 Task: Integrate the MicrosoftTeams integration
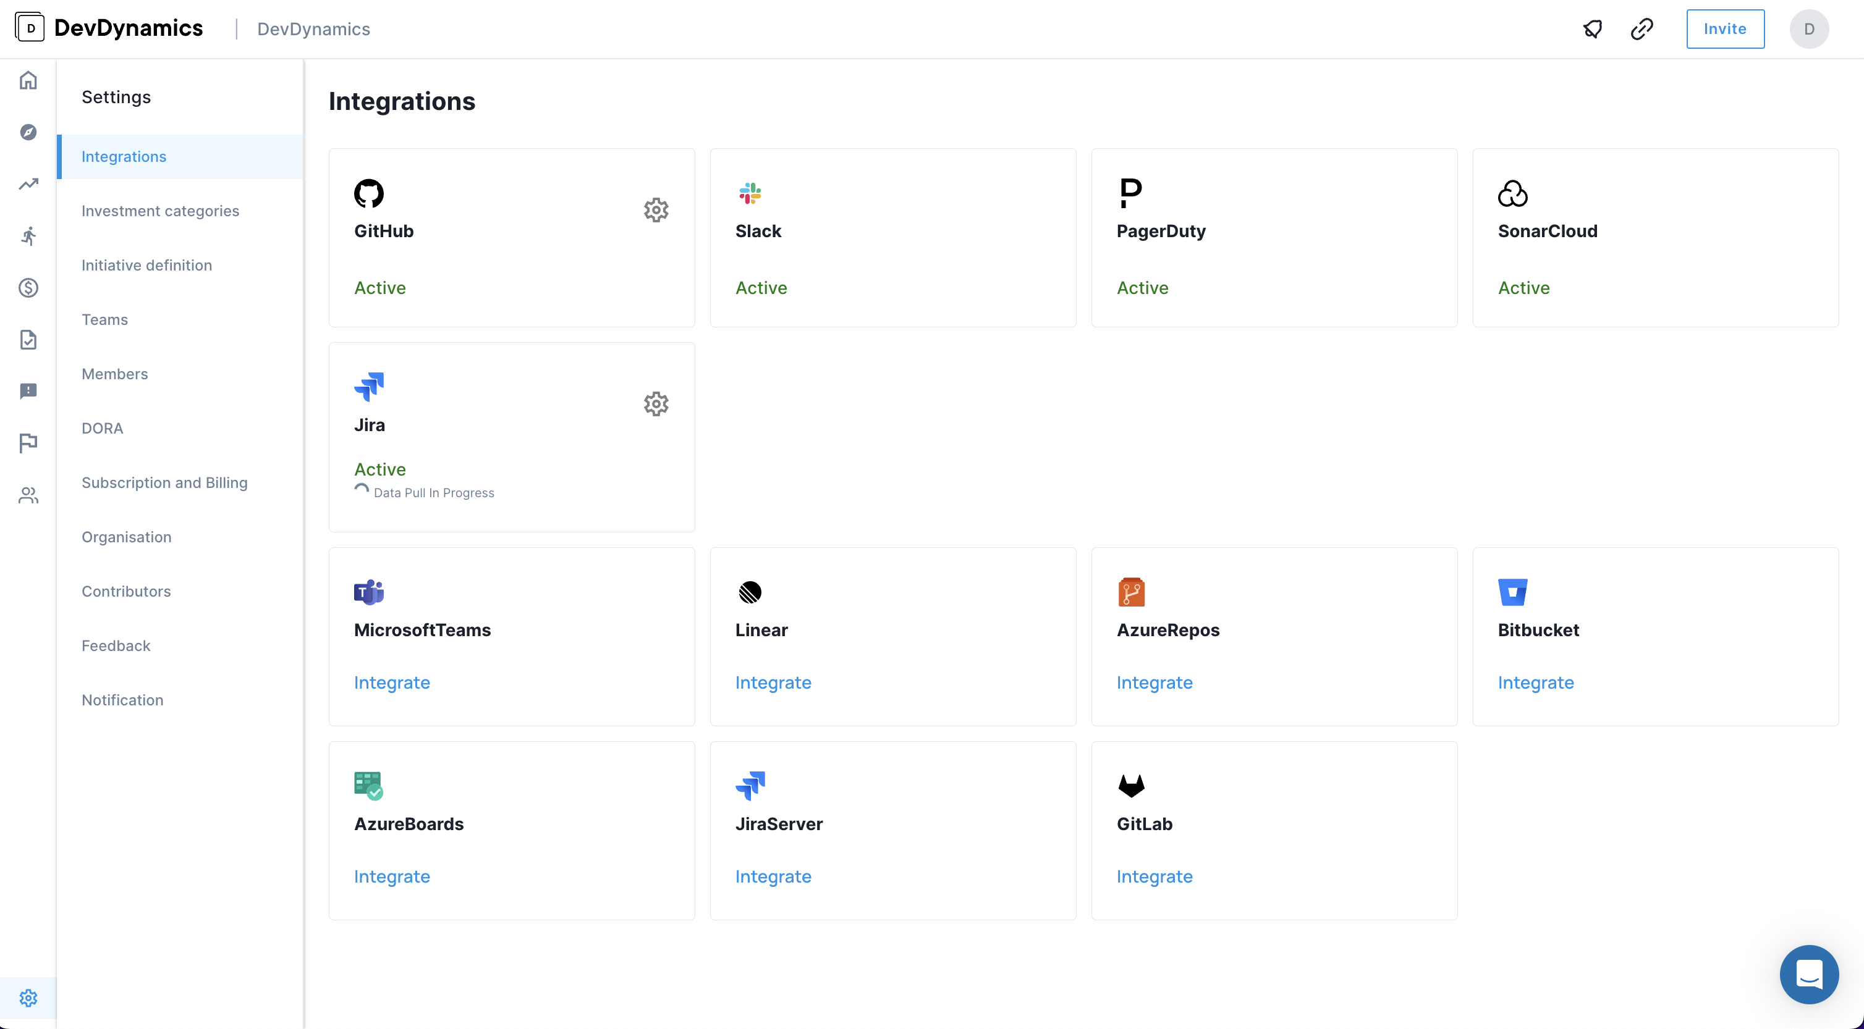pos(391,682)
